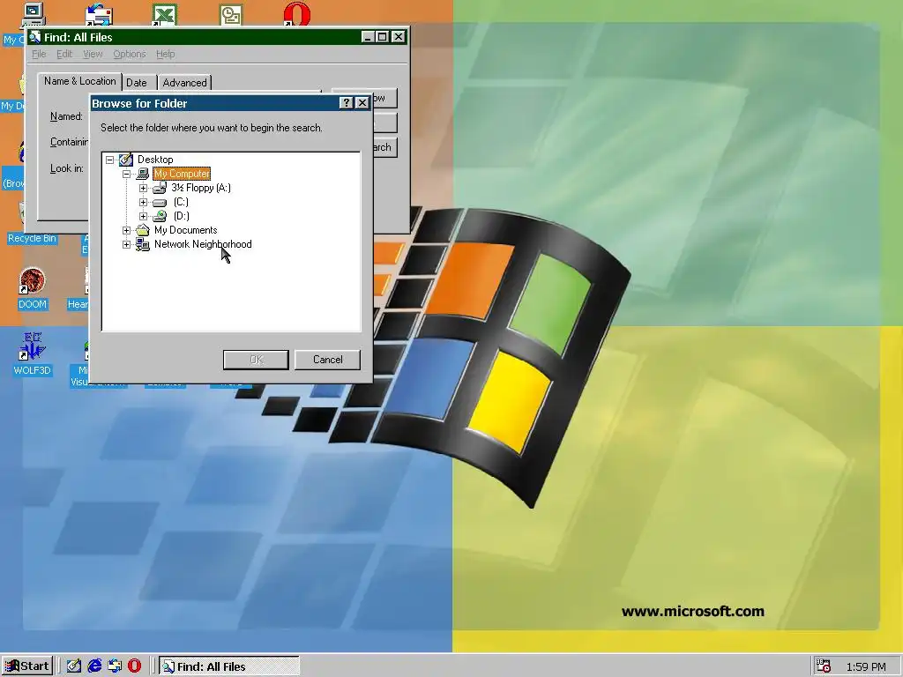
Task: Click the Find: All Files taskbar button
Action: [228, 666]
